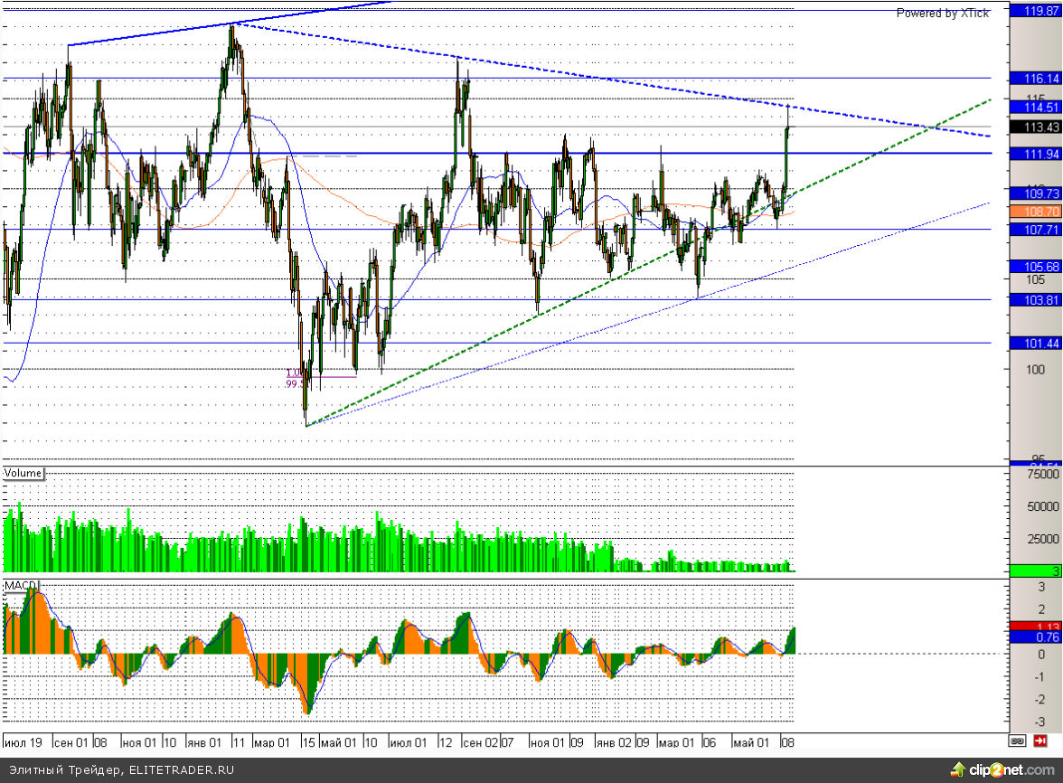Screen dimensions: 1063x783
Task: Click the MACD indicator label
Action: (19, 586)
